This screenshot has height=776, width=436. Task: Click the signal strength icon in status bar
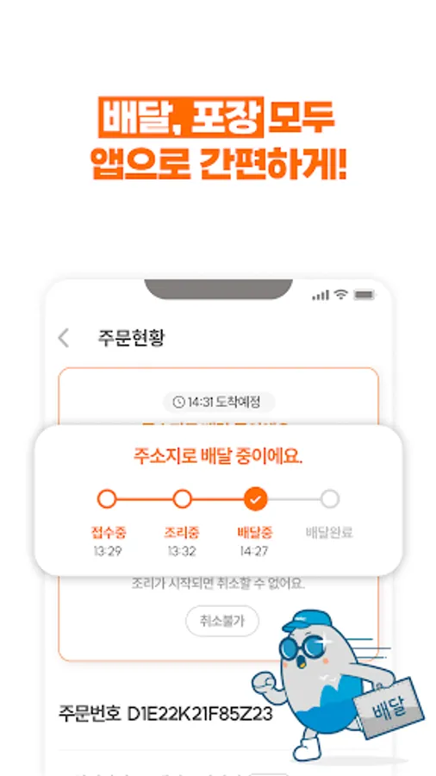point(321,296)
